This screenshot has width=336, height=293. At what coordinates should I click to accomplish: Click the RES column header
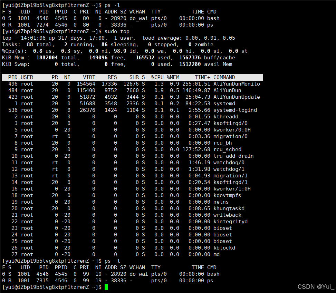click(112, 77)
